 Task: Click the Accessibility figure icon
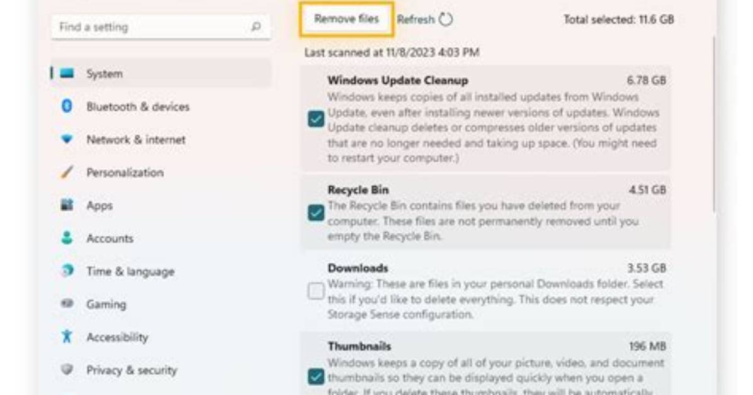[x=67, y=337]
